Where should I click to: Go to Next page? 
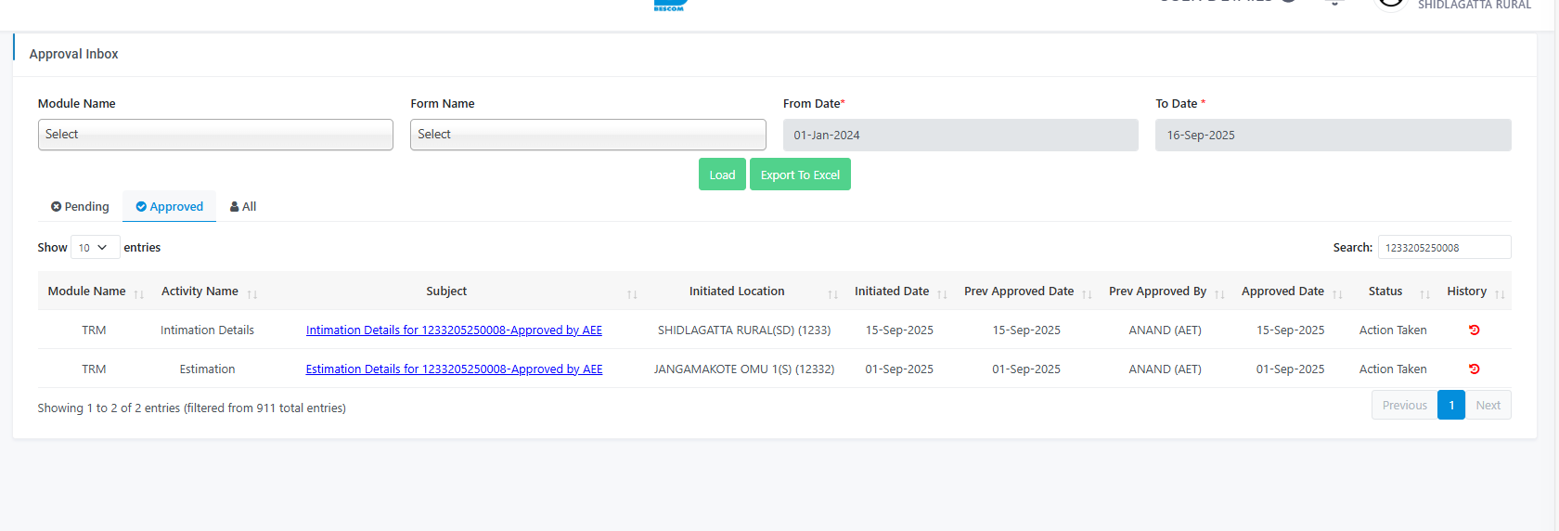[x=1488, y=406]
